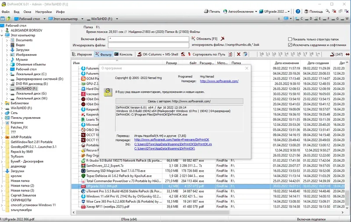
Task: Open the softwareok.com homepage link near Programed
Action: [219, 81]
